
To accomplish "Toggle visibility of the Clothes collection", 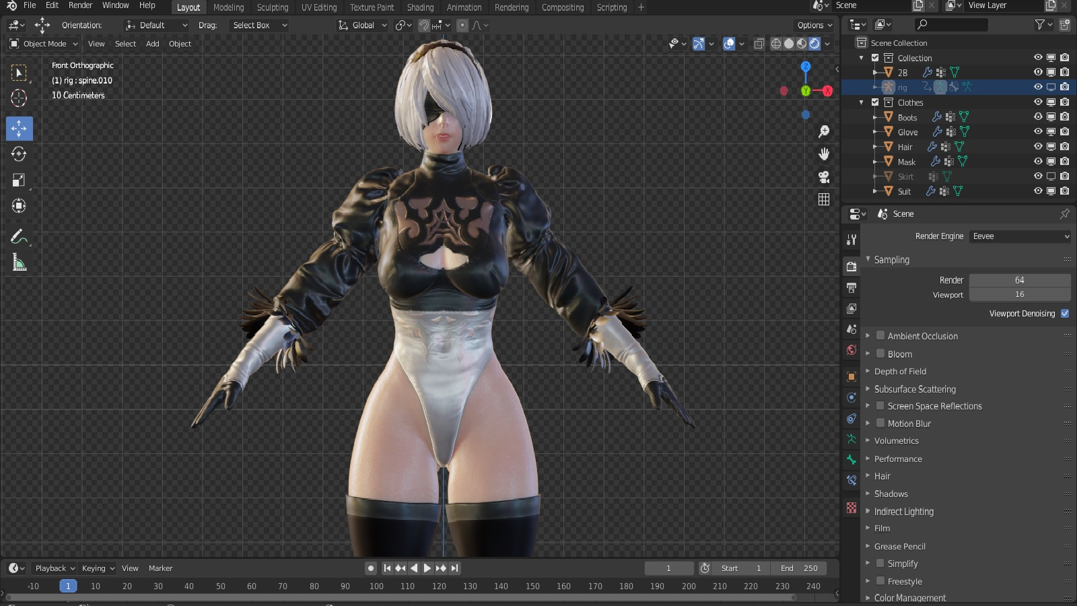I will tap(1038, 102).
